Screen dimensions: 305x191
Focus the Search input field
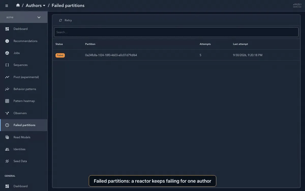pos(176,32)
